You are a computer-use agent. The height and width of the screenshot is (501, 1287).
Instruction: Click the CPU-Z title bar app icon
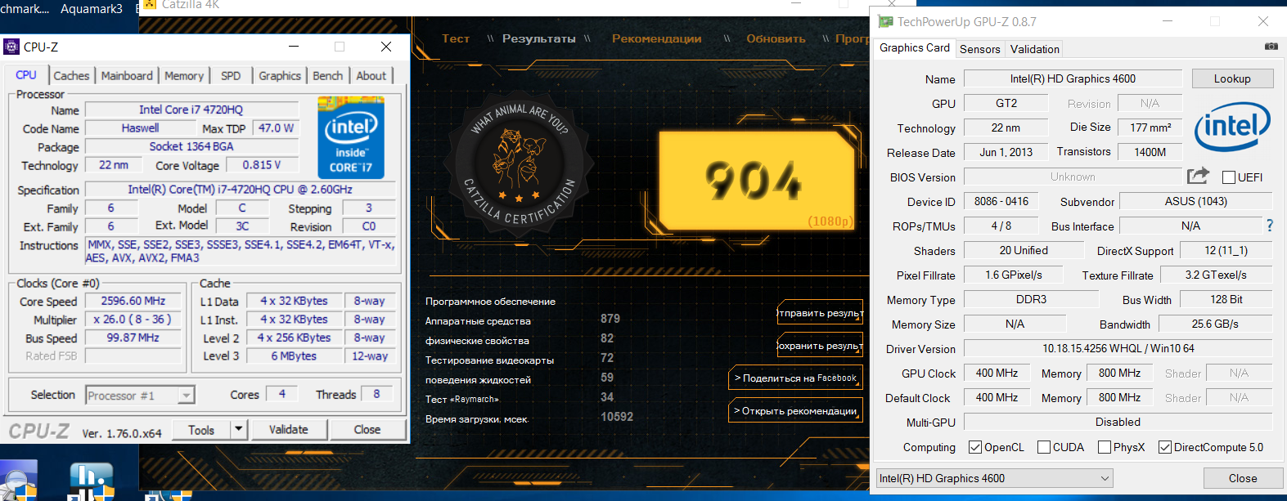(11, 47)
